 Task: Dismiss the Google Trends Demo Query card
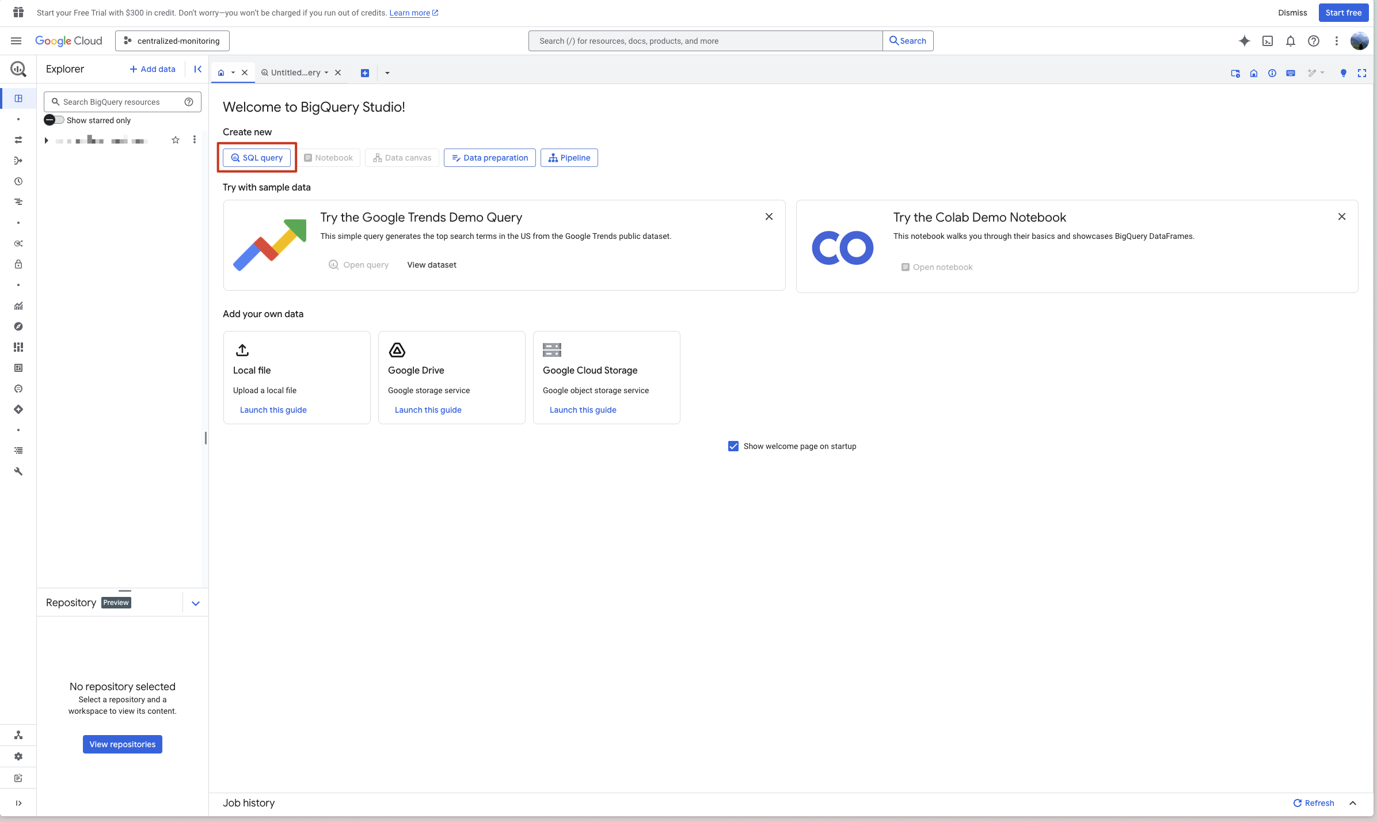(x=769, y=217)
